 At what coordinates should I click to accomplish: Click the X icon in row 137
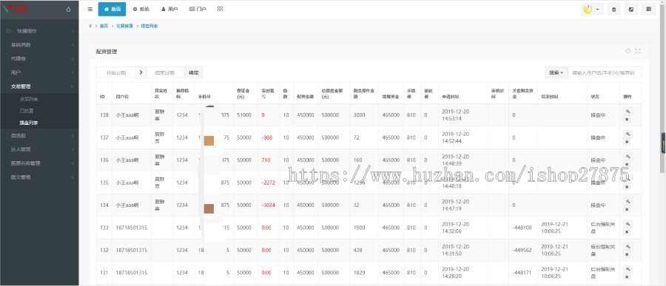click(x=628, y=142)
